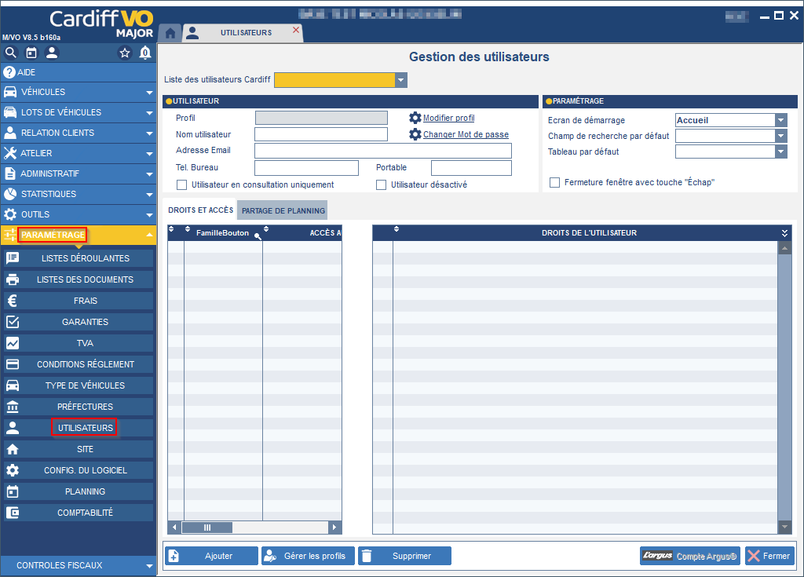Open the Liste des utilisateurs Cardiff dropdown
This screenshot has height=577, width=804.
401,80
